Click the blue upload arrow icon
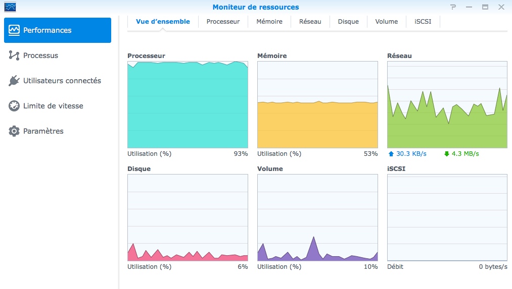 click(391, 154)
